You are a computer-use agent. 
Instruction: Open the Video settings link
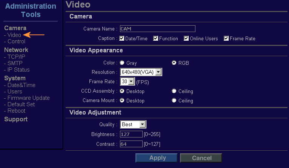click(14, 35)
